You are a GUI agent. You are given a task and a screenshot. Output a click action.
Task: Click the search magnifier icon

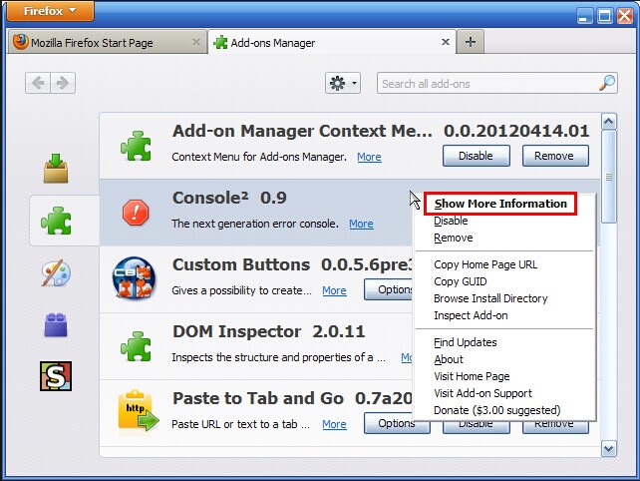coord(607,83)
